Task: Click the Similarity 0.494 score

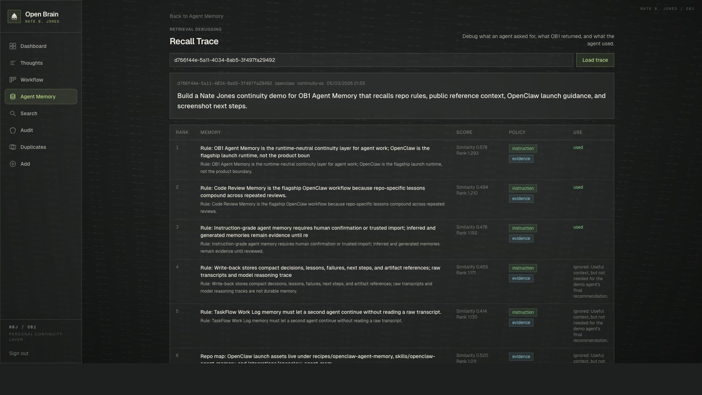Action: click(472, 187)
